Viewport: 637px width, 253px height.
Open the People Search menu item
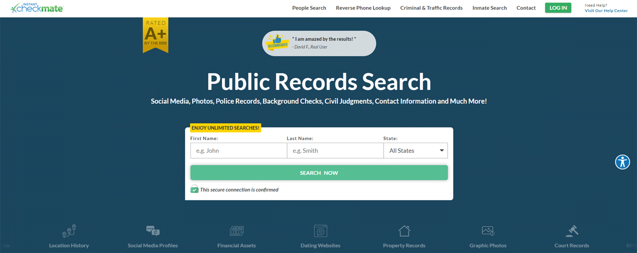pos(309,8)
